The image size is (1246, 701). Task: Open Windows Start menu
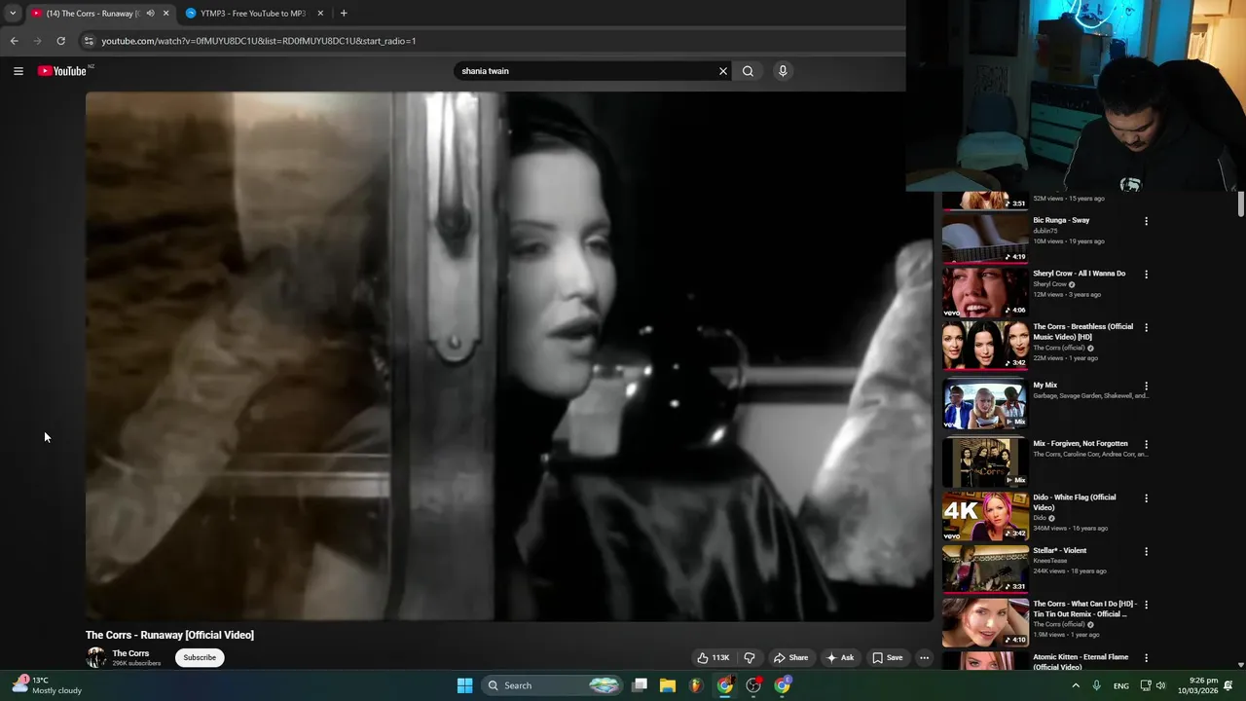click(465, 685)
